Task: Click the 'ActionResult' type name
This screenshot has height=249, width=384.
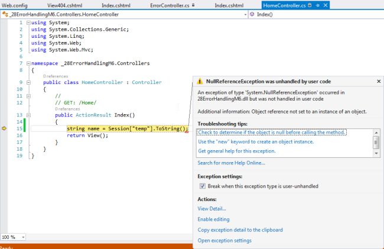Action: (93, 115)
